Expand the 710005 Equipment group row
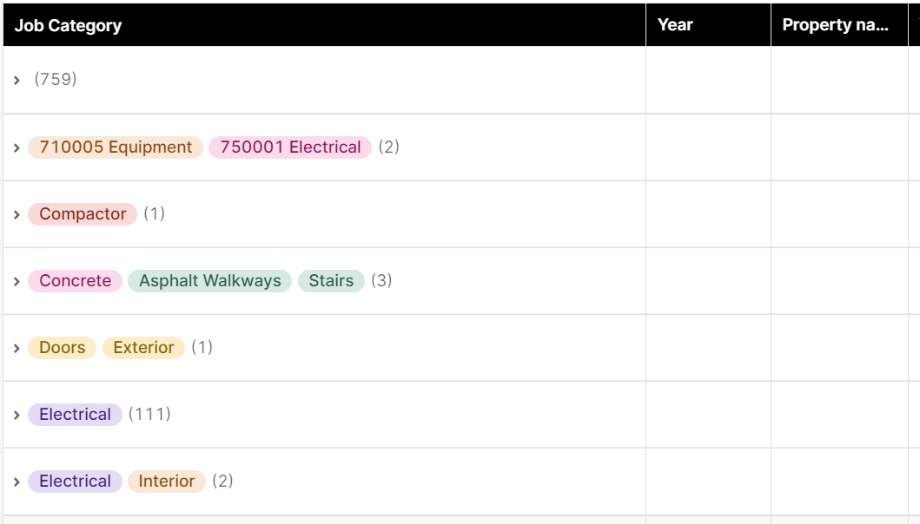 click(x=17, y=147)
